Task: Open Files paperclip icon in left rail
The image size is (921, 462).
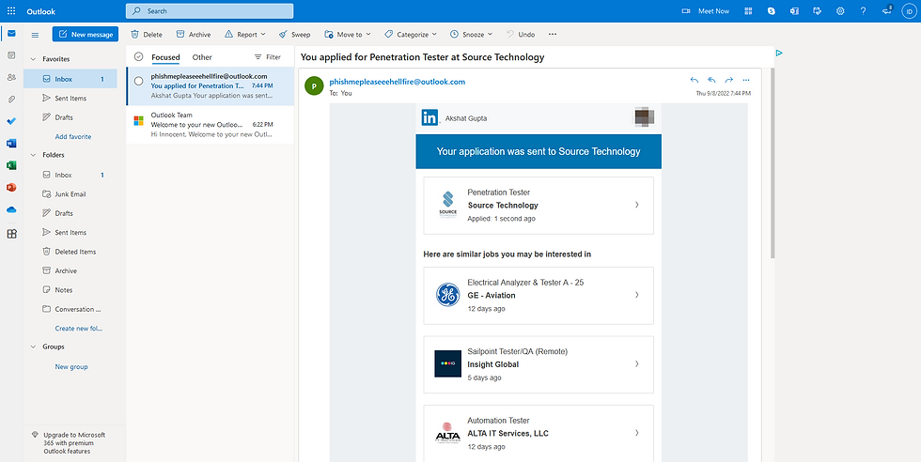Action: [11, 100]
